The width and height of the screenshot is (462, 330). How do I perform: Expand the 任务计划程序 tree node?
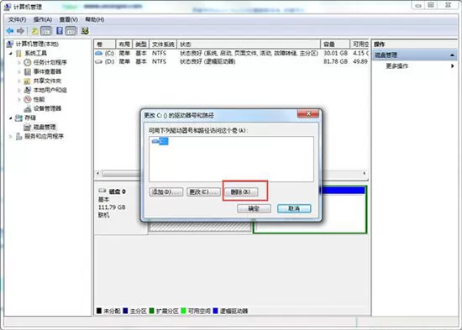[x=19, y=62]
